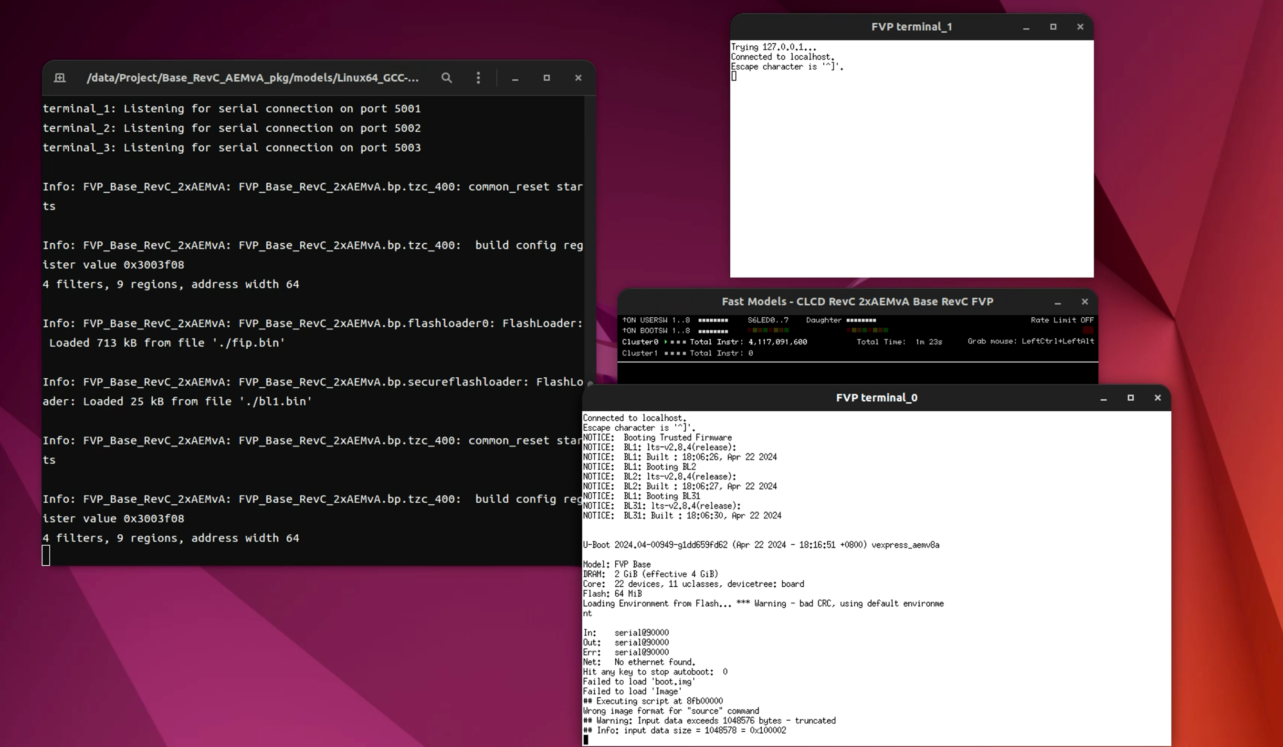Maximize the FVP terminal_1 window
Screen dimensions: 1283x747
pyautogui.click(x=1053, y=27)
